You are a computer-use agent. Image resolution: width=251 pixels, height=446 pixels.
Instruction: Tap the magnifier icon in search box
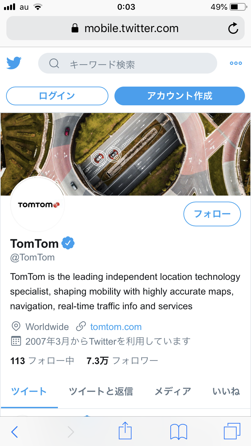pyautogui.click(x=54, y=64)
